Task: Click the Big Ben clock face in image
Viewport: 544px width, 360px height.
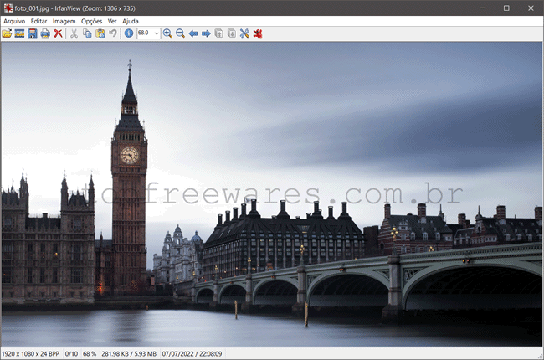Action: tap(129, 155)
